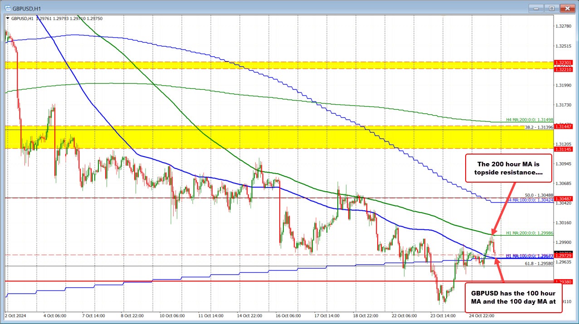Image resolution: width=579 pixels, height=324 pixels.
Task: Select the "200 hour MA is topside resistance" annotation
Action: [x=508, y=168]
